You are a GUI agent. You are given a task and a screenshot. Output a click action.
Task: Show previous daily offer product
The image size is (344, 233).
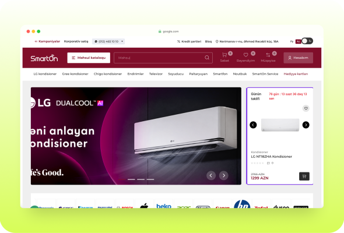pyautogui.click(x=253, y=125)
